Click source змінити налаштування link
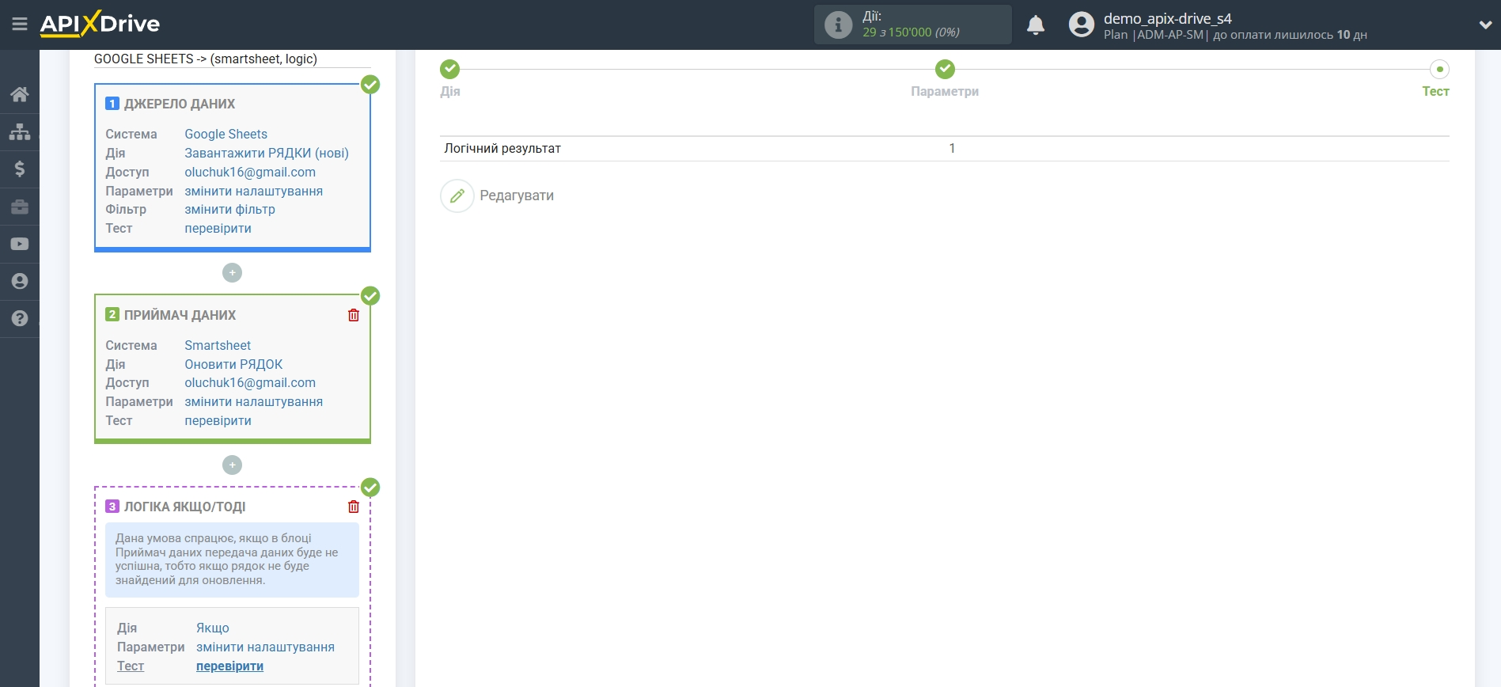 pos(253,191)
